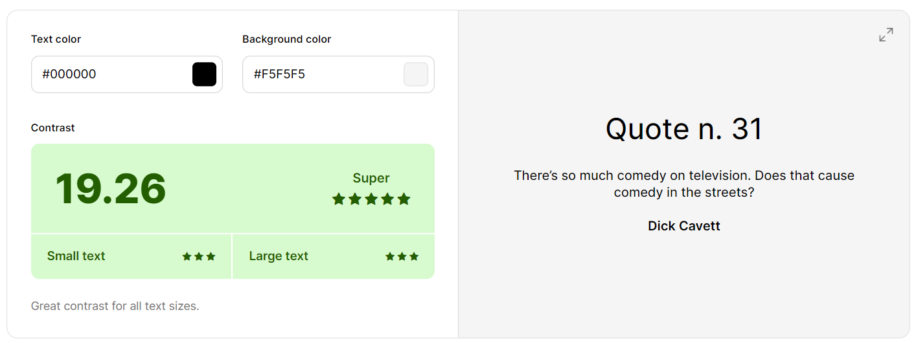Open the black text color swatch
Screen dimensions: 918x343
point(204,74)
